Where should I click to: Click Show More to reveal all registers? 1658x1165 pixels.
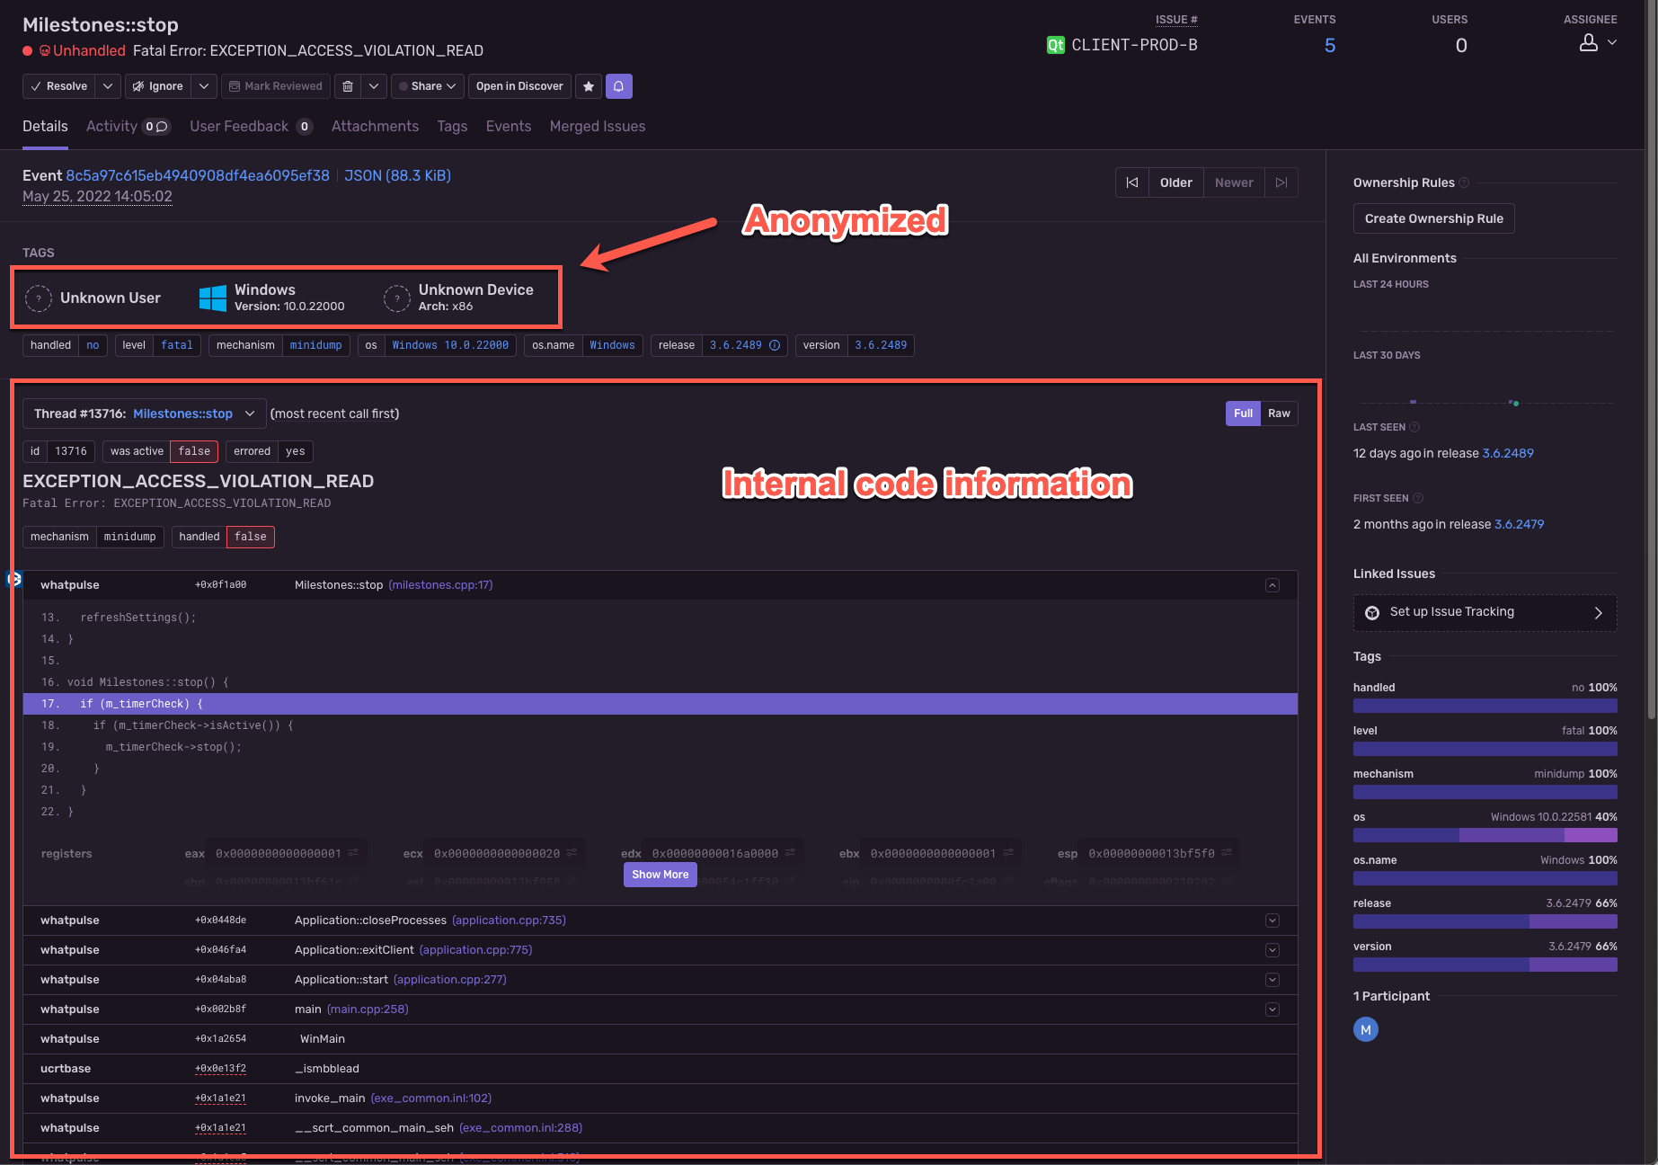[x=660, y=874]
